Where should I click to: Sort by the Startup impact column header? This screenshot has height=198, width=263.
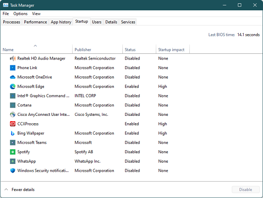[173, 49]
